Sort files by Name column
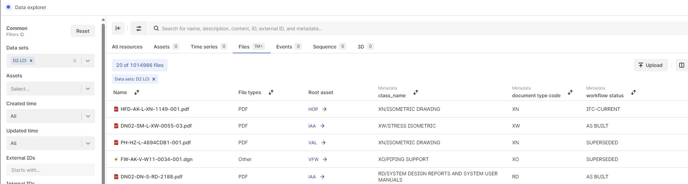Screen dimensions: 688x184 point(137,92)
